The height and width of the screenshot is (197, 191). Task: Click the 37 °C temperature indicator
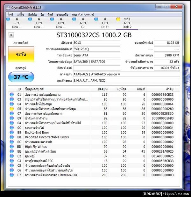[21, 77]
